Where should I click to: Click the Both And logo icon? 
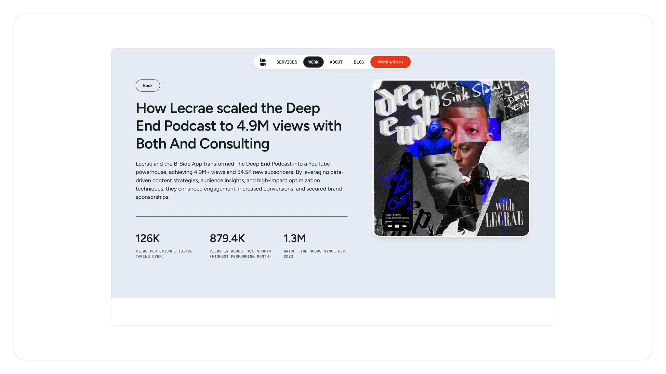(263, 62)
